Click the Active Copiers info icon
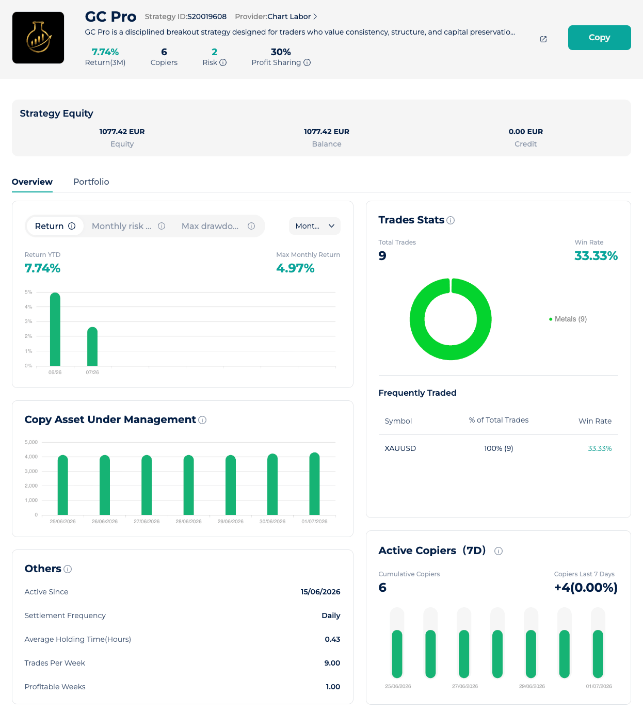 tap(499, 551)
